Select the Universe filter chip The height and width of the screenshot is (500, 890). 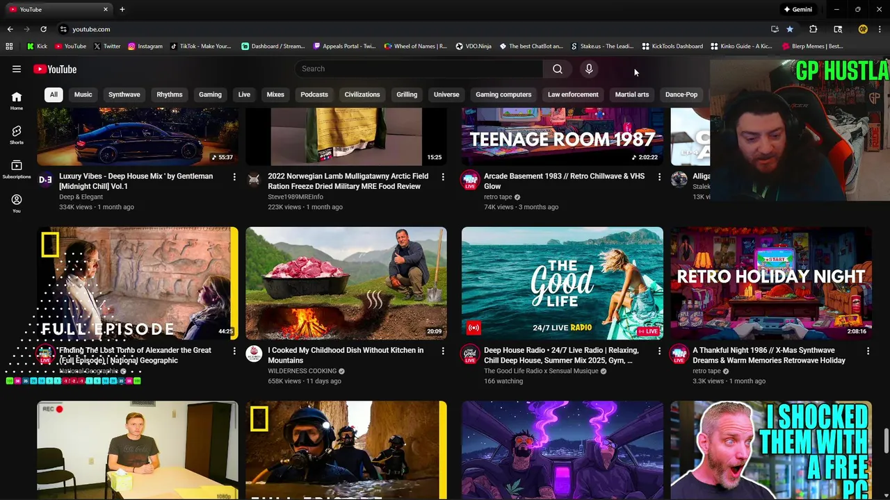[446, 94]
